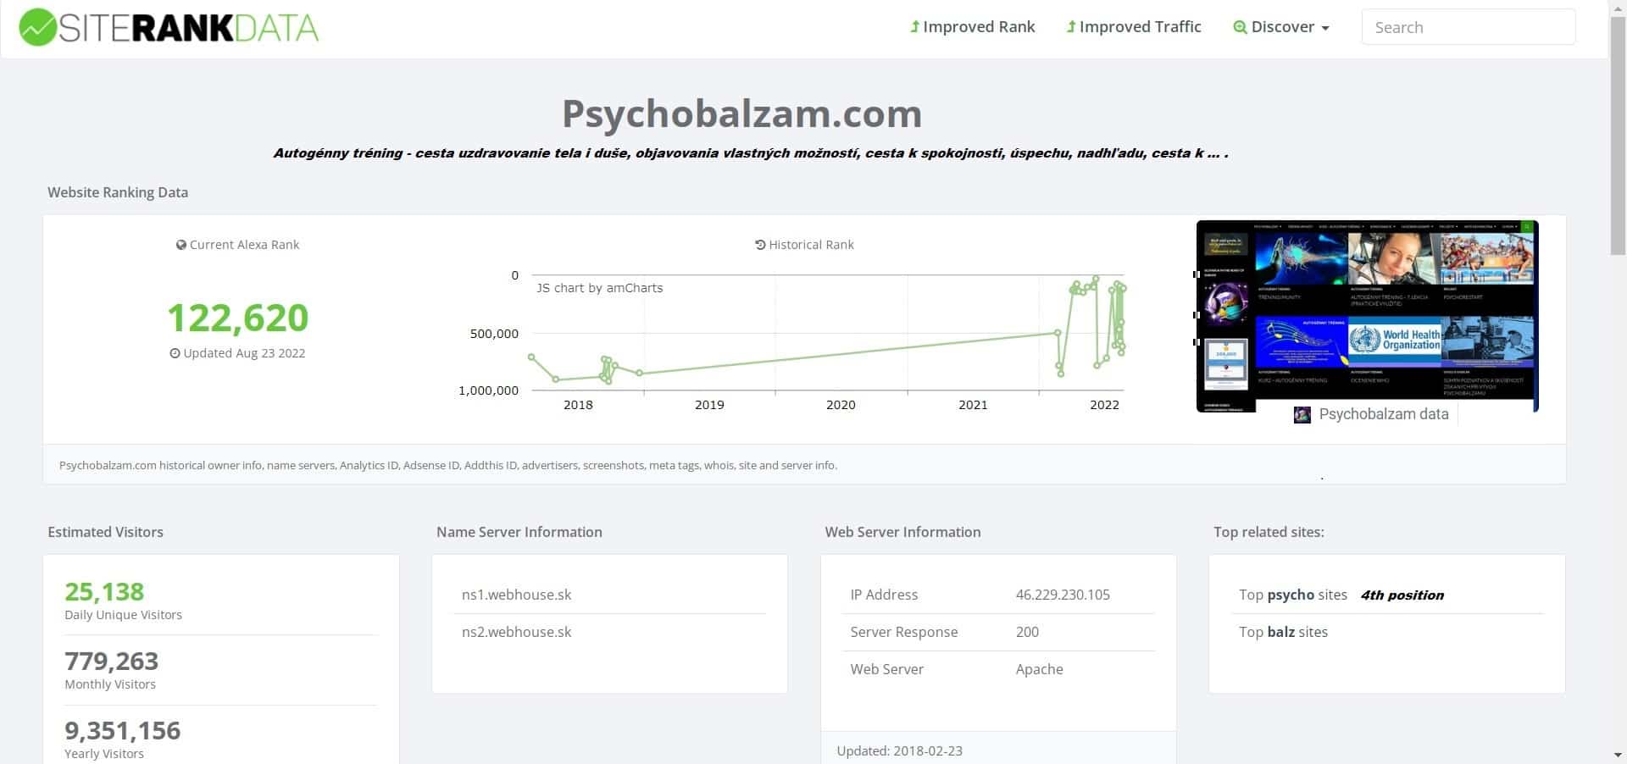The width and height of the screenshot is (1627, 764).
Task: Click the page's vertical scrollbar thumb
Action: click(x=1618, y=134)
